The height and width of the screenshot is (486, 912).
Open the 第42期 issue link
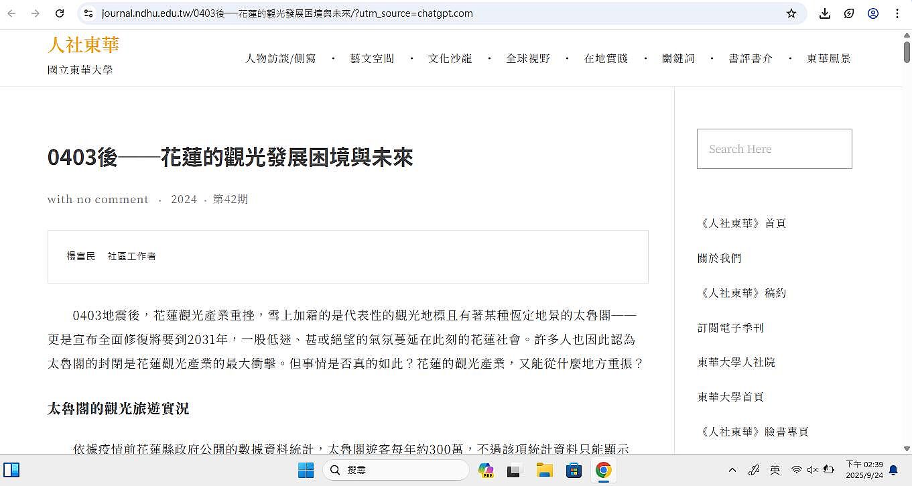(x=230, y=199)
